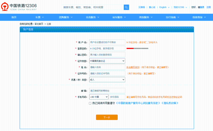
Task: Click the 手机号码 phone number field
Action: click(117, 97)
